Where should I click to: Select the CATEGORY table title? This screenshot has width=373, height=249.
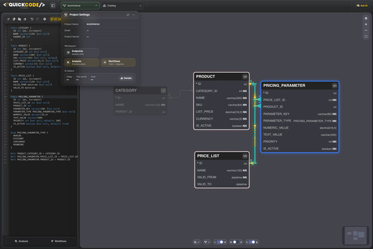click(x=126, y=90)
